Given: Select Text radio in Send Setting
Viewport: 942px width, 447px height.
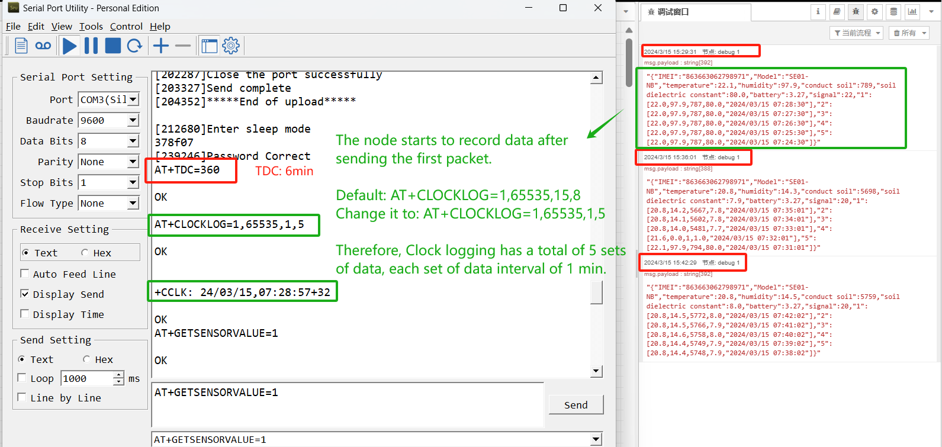Looking at the screenshot, I should point(22,359).
